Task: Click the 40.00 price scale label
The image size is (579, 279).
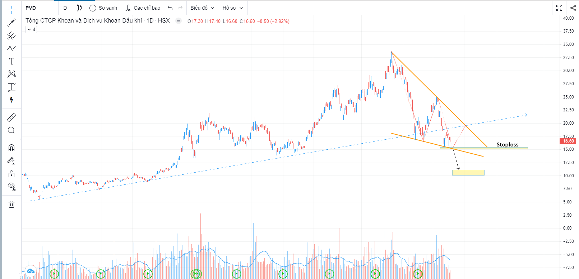Action: click(x=568, y=18)
